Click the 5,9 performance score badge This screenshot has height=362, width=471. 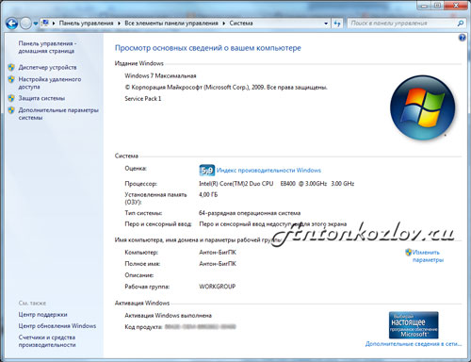click(x=207, y=171)
